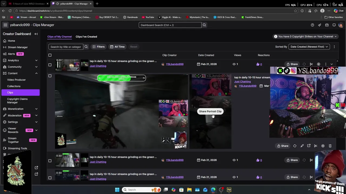
Task: Click Share button in expanded clip toolbar
Action: click(x=283, y=146)
